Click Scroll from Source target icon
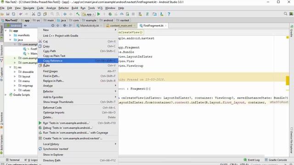 [53, 26]
